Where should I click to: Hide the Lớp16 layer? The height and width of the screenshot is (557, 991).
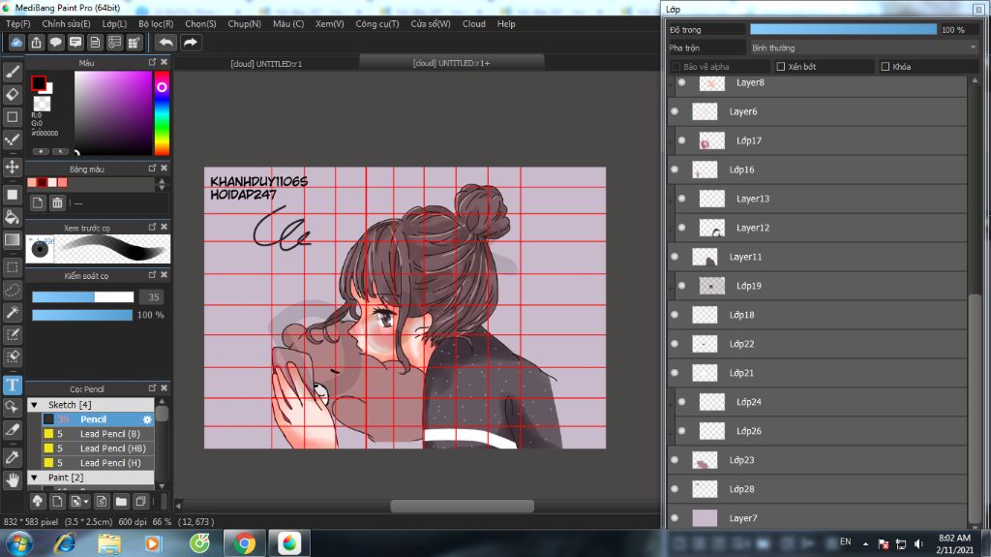[x=675, y=170]
